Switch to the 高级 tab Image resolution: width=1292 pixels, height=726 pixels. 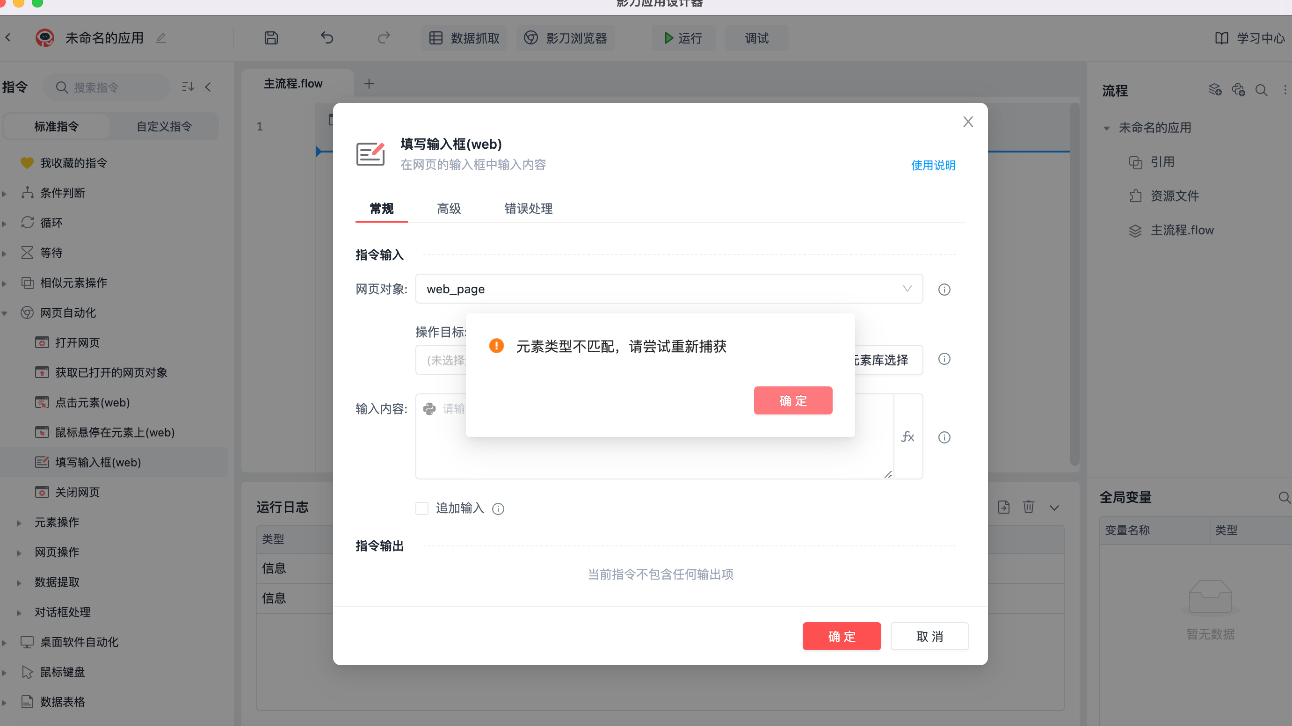click(x=449, y=209)
